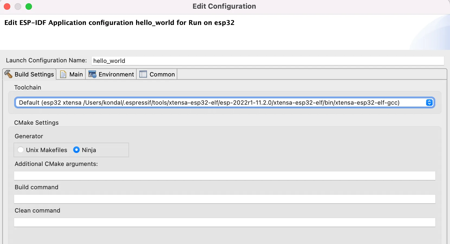Click the Clean command input field
Image resolution: width=450 pixels, height=244 pixels.
point(224,222)
